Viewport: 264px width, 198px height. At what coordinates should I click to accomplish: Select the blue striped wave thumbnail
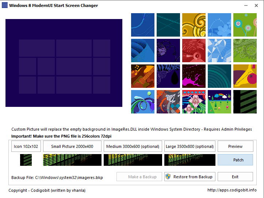click(x=143, y=51)
